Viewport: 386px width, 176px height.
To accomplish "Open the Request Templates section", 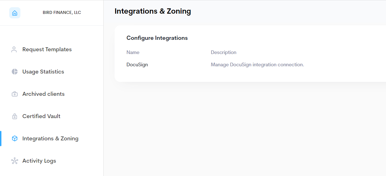I will (47, 49).
